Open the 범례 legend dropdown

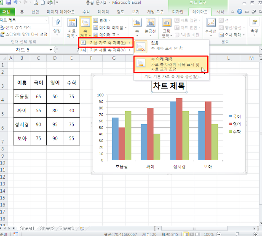tap(102, 20)
